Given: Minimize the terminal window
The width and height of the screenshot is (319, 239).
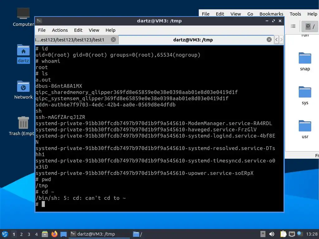Looking at the screenshot, I should 267,21.
